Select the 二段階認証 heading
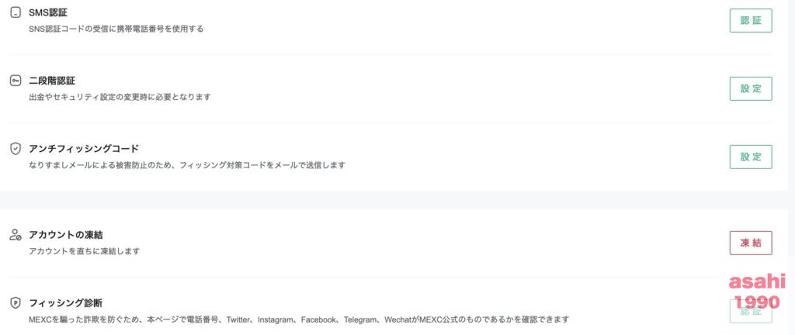This screenshot has width=795, height=335. click(x=52, y=81)
